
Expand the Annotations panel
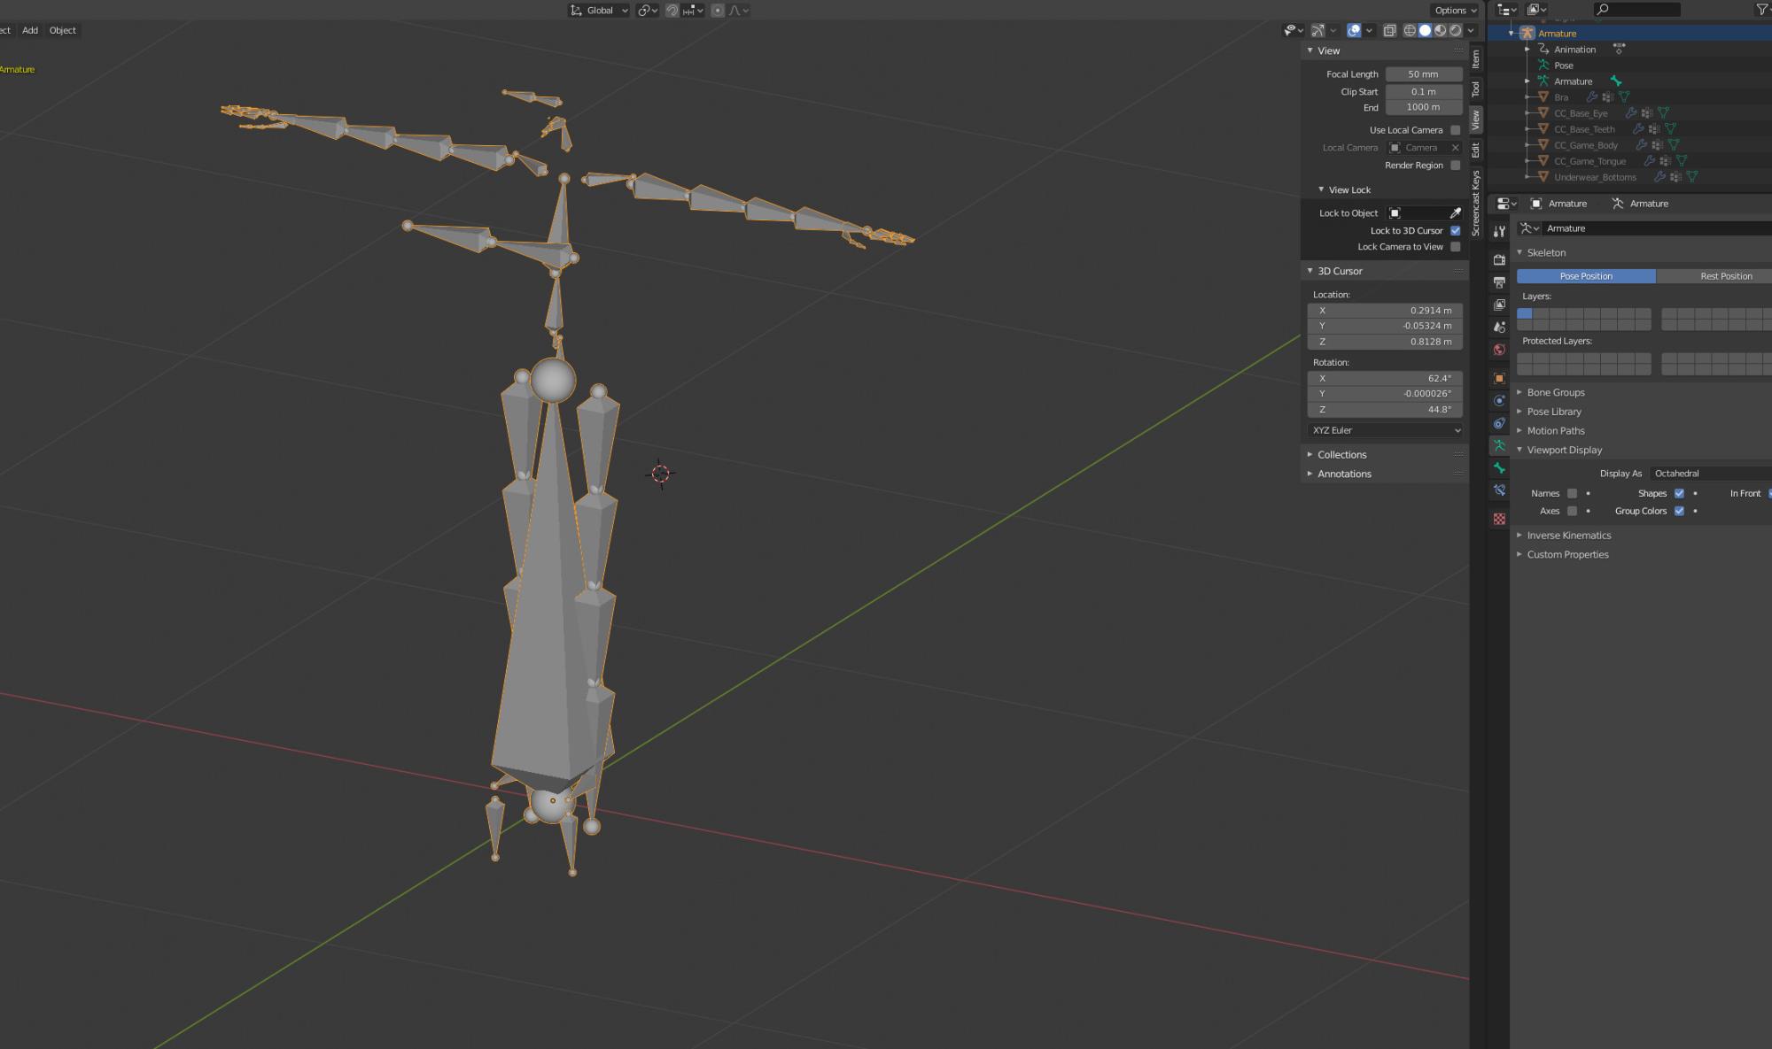pyautogui.click(x=1310, y=474)
